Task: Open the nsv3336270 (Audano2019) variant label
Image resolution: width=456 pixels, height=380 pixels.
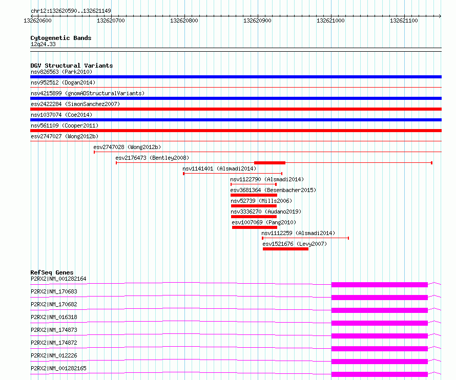Action: [266, 212]
